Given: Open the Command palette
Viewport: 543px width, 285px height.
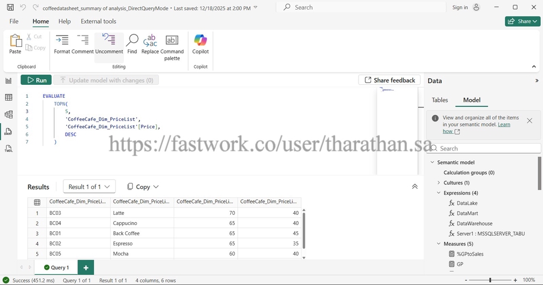Looking at the screenshot, I should [x=172, y=41].
